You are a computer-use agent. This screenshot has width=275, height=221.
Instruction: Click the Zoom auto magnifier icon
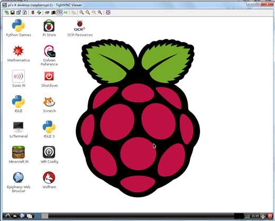pyautogui.click(x=100, y=12)
